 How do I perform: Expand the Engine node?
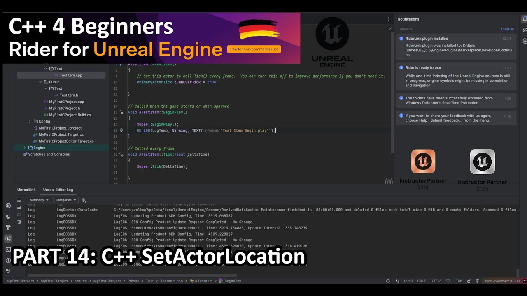(x=24, y=148)
